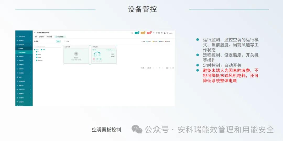This screenshot has width=283, height=141.
Task: Select the active 分类空调面板 tab
Action: tap(60, 37)
